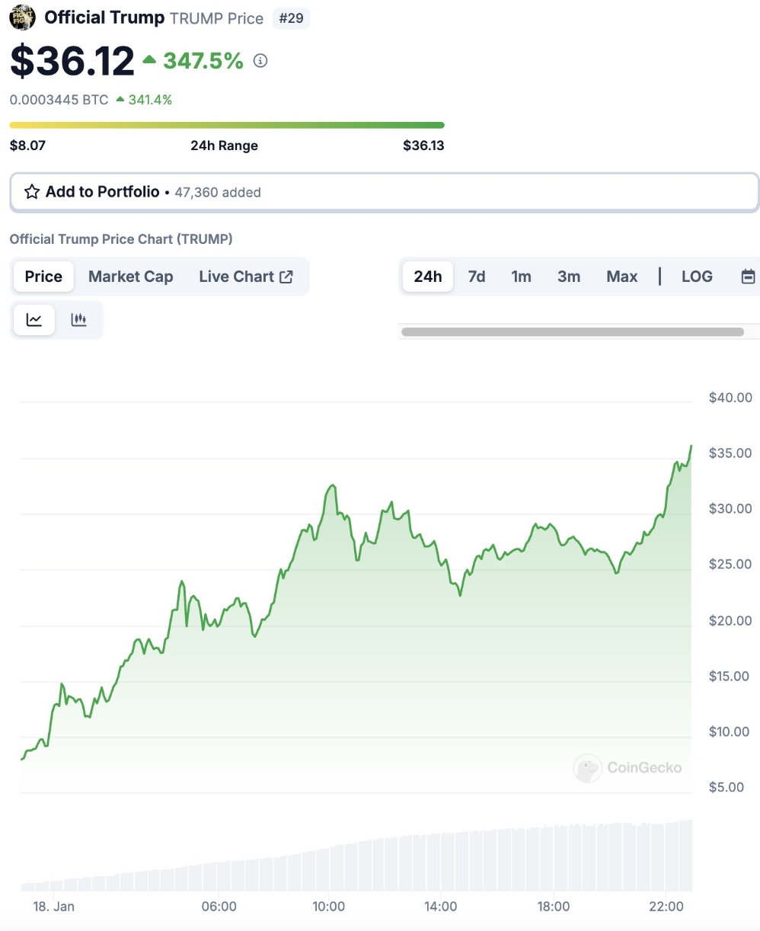Click the $5.00 y-axis label
Image resolution: width=760 pixels, height=931 pixels.
tap(726, 787)
